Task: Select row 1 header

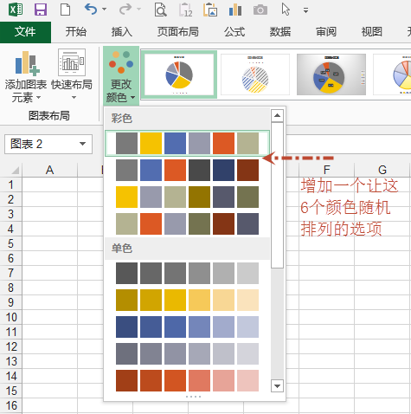Action: [11, 184]
